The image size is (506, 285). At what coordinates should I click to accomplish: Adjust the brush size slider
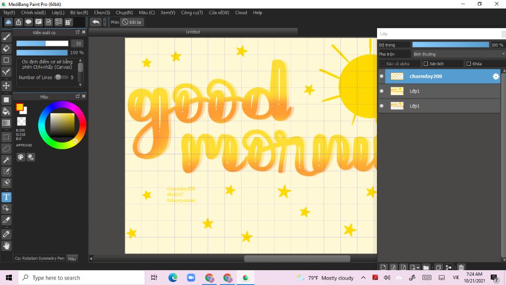[42, 44]
